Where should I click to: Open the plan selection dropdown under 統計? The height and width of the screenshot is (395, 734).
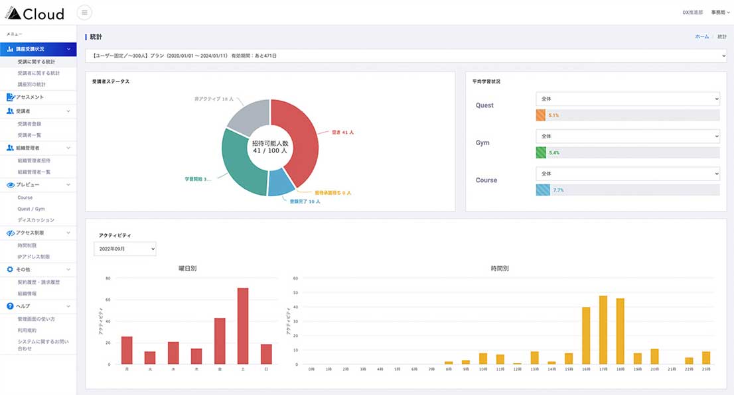click(x=406, y=56)
